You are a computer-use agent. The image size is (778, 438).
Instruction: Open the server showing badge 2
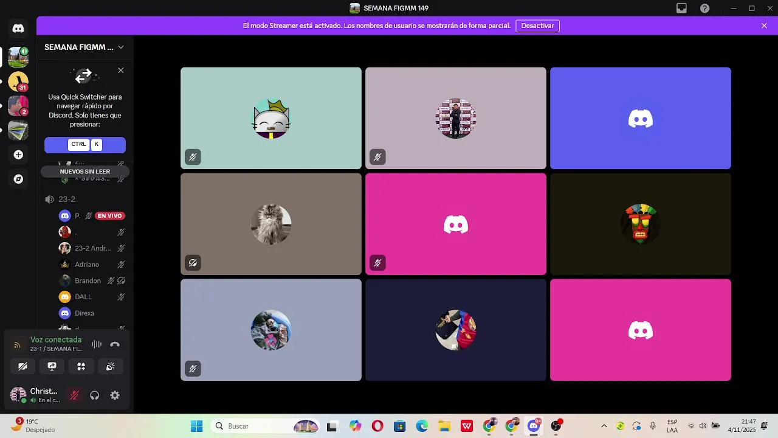pos(18,106)
